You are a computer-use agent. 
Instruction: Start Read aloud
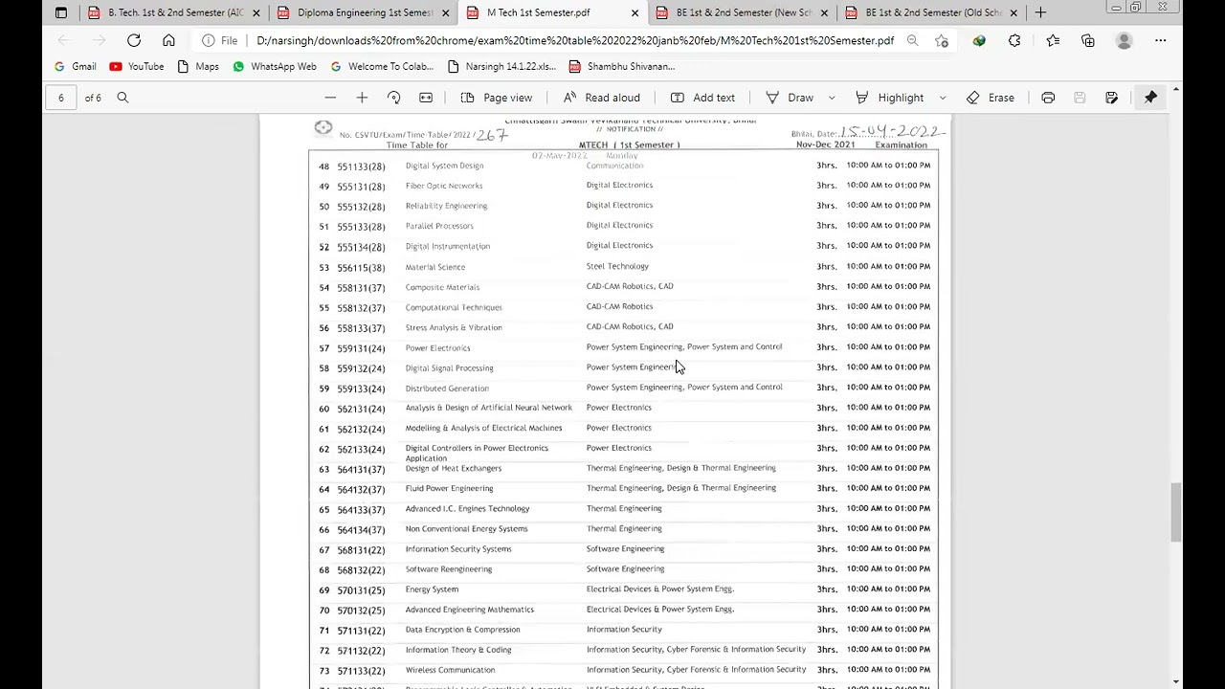tap(602, 98)
